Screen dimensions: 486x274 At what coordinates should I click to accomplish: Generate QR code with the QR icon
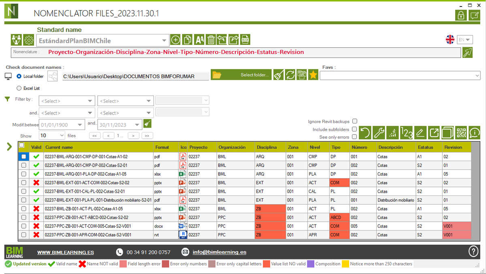461,132
